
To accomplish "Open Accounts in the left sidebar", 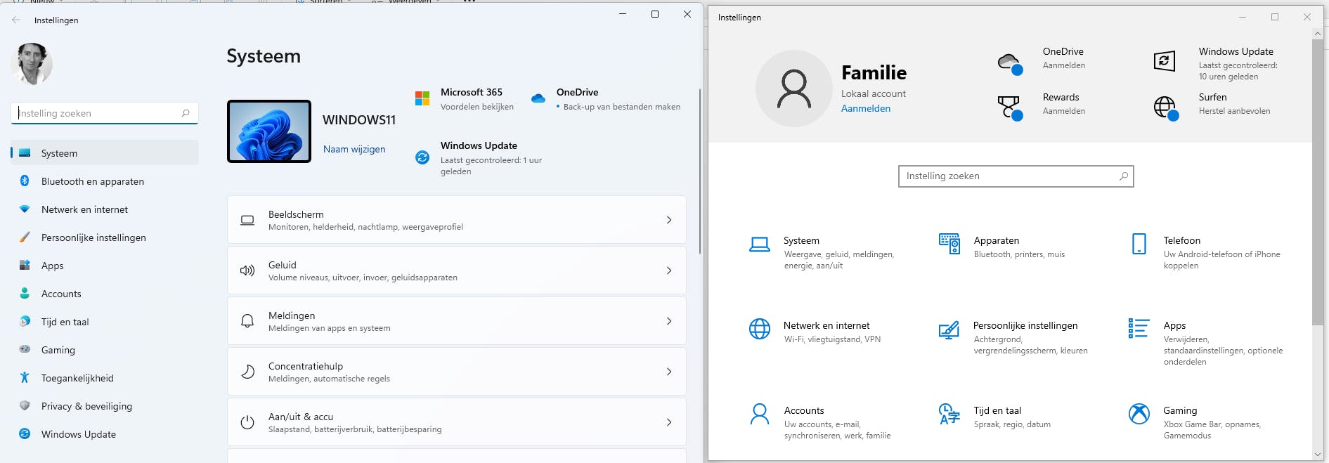I will tap(61, 294).
